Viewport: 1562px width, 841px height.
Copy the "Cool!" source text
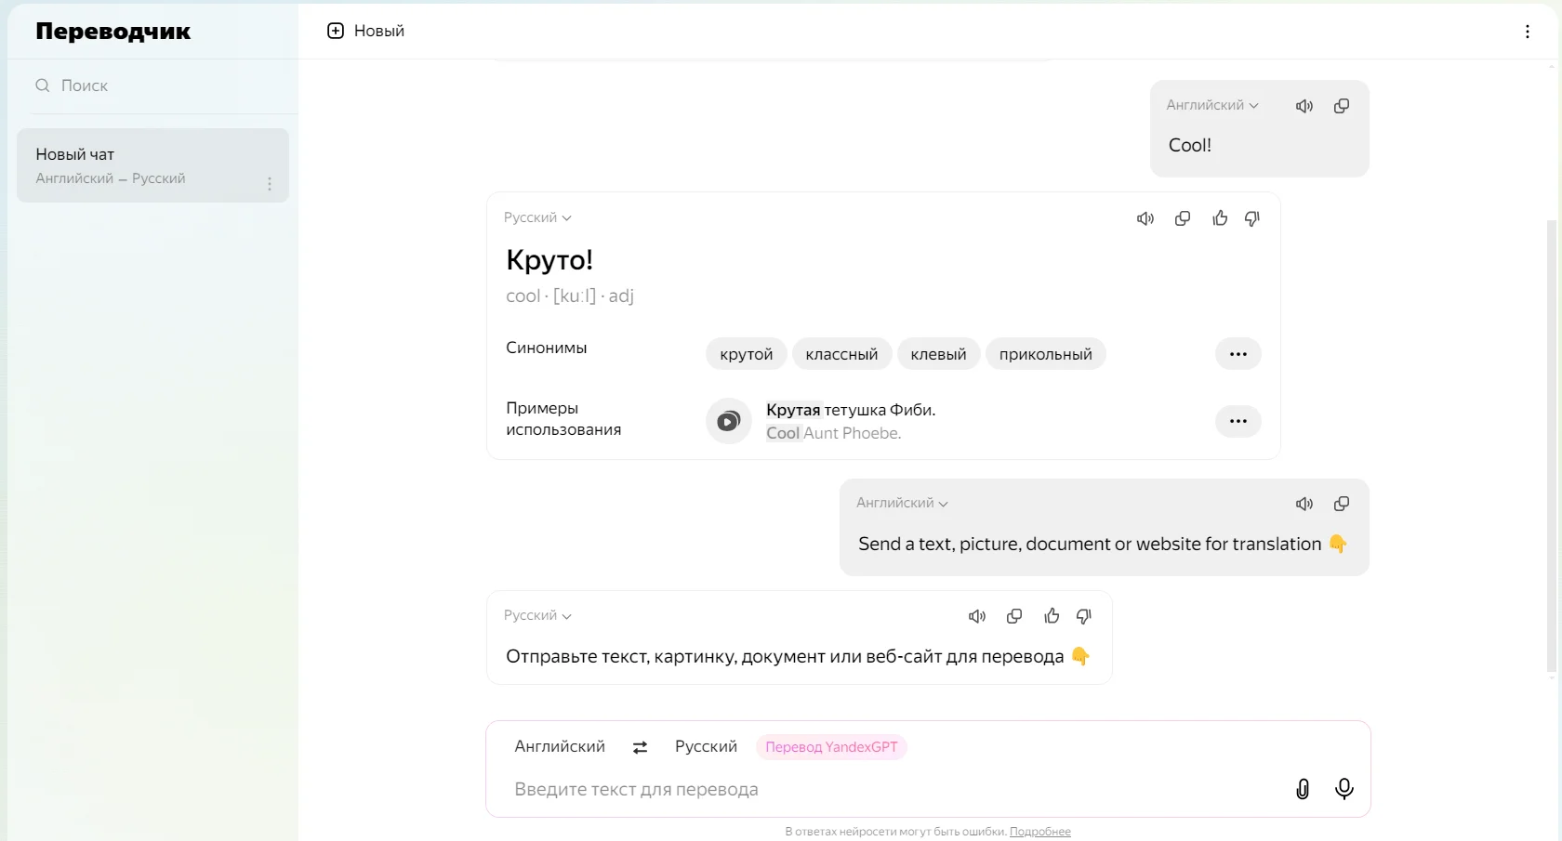[1342, 106]
